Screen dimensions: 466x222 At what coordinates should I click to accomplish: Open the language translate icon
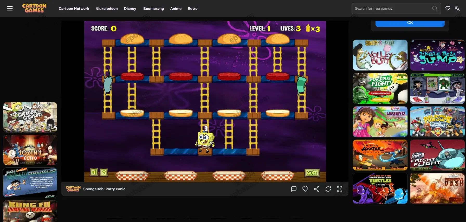(x=457, y=8)
